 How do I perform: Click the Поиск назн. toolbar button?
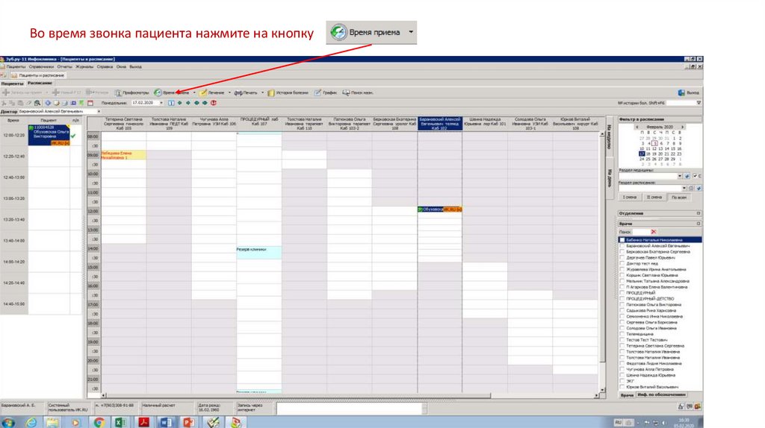[358, 92]
